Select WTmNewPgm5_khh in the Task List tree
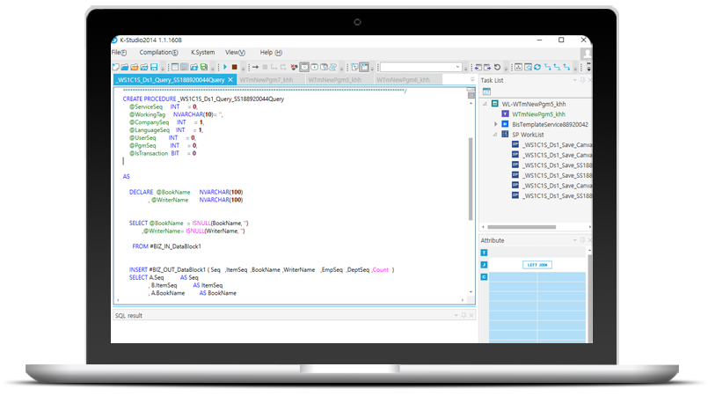 (538, 114)
